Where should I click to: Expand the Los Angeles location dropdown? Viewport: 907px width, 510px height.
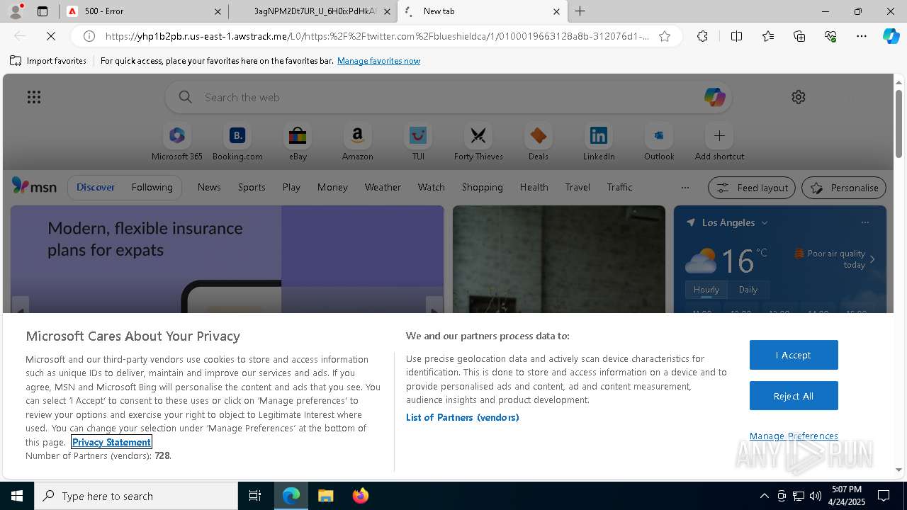pos(765,223)
